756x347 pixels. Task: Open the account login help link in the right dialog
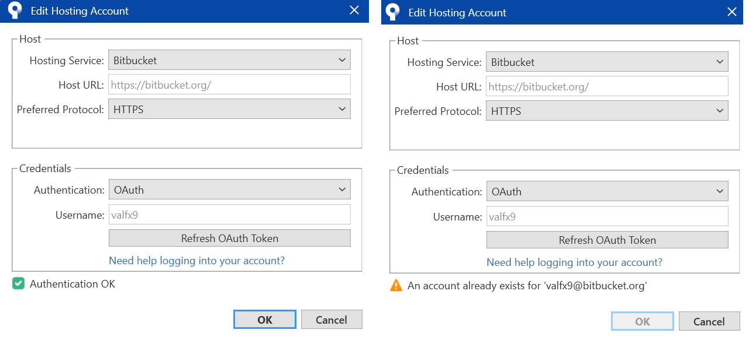[574, 262]
